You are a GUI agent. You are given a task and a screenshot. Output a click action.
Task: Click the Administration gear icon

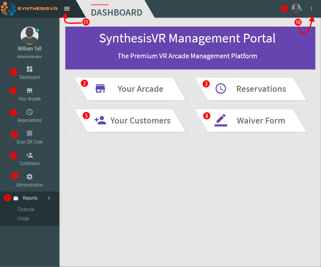pos(29,176)
